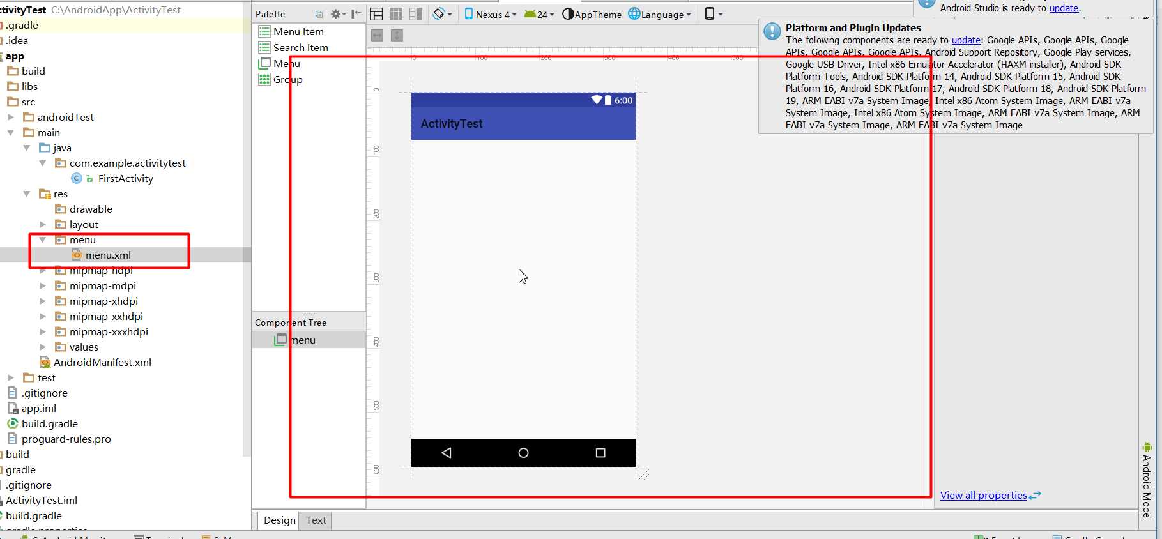Open the API level 24 dropdown
The width and height of the screenshot is (1162, 539).
pyautogui.click(x=539, y=14)
